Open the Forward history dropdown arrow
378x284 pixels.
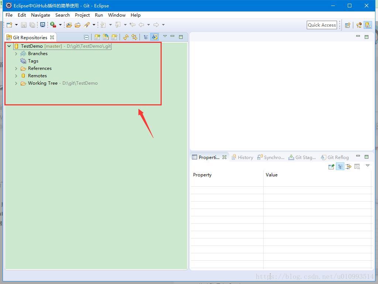163,25
